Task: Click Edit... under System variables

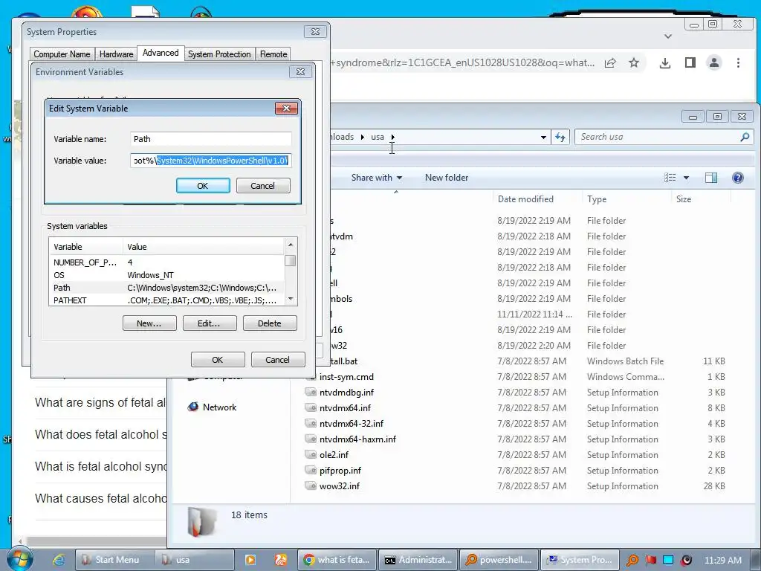Action: (209, 323)
